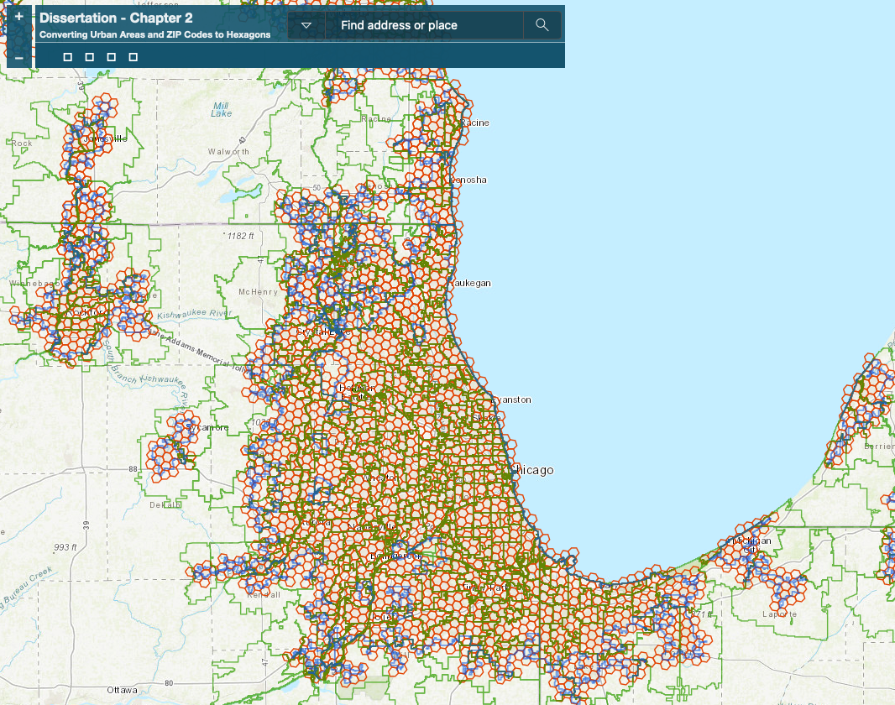Click the magnifying glass search icon
This screenshot has height=705, width=895.
[x=542, y=25]
